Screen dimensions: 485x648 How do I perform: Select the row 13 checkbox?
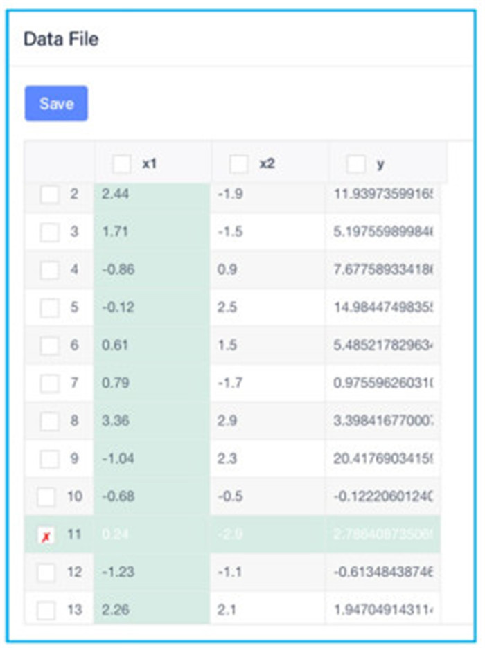46,610
